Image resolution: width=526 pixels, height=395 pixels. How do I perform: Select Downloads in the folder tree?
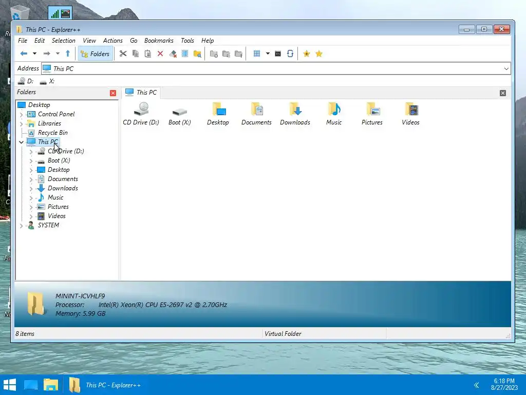pos(63,188)
